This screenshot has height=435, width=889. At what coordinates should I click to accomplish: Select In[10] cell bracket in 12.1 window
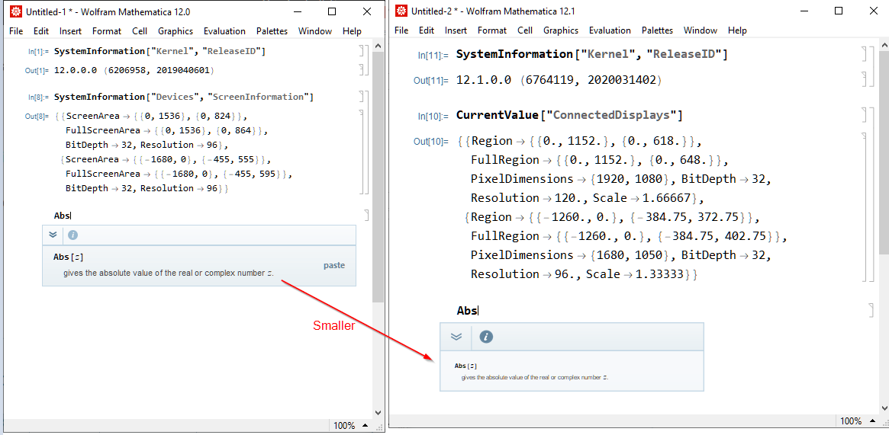click(x=864, y=115)
